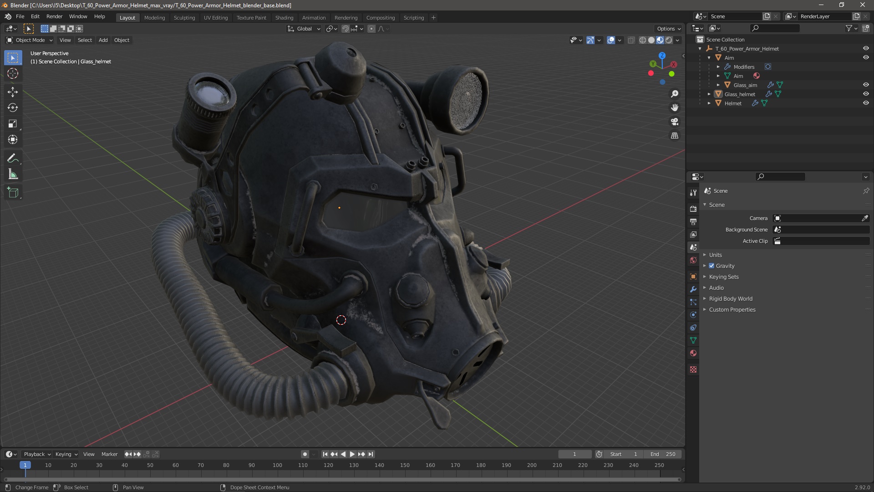Click the End frame 250 field
The width and height of the screenshot is (874, 492).
click(x=662, y=454)
